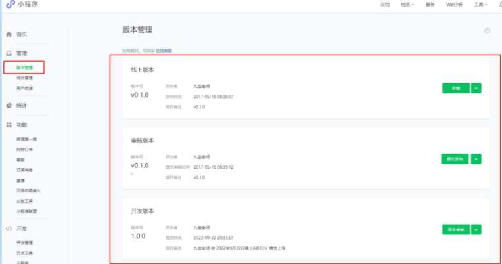Open the 工具 dropdown in top bar
502x264 pixels.
[480, 5]
